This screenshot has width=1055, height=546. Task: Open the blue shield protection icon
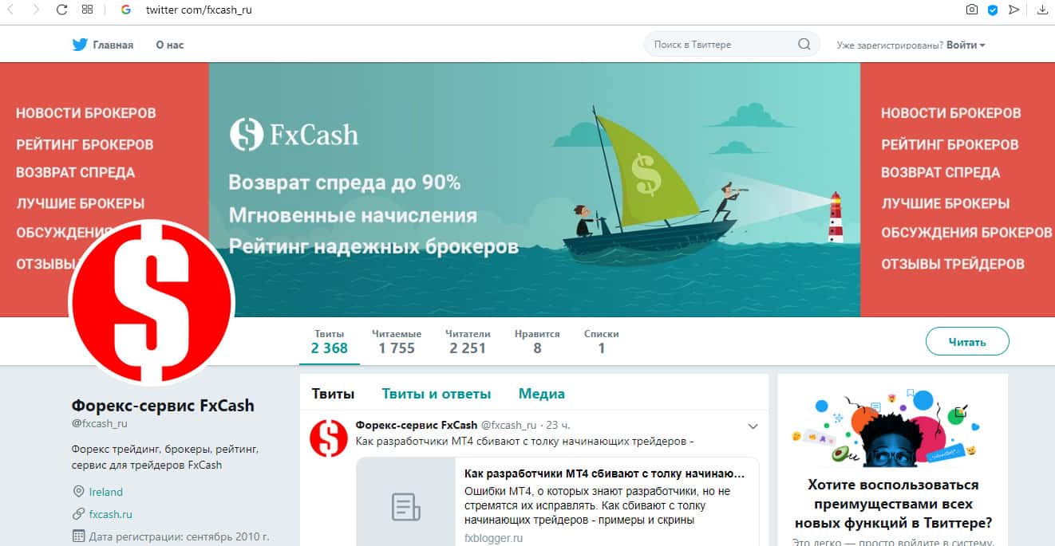tap(993, 10)
